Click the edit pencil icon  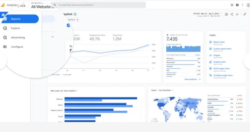coord(245,14)
